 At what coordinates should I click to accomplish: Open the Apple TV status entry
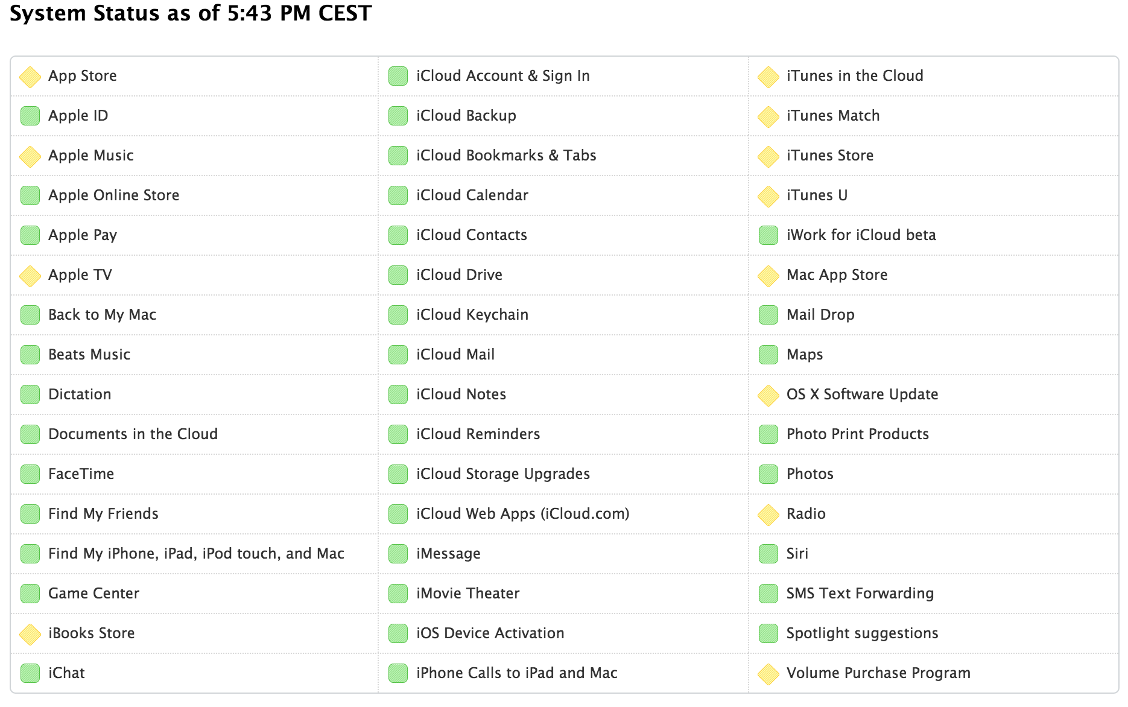click(80, 275)
